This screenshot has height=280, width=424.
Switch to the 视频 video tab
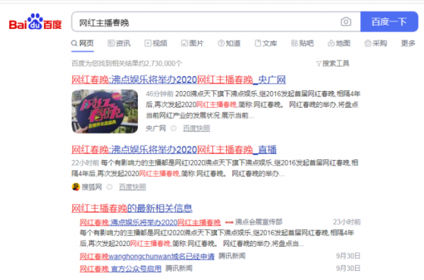pyautogui.click(x=155, y=43)
